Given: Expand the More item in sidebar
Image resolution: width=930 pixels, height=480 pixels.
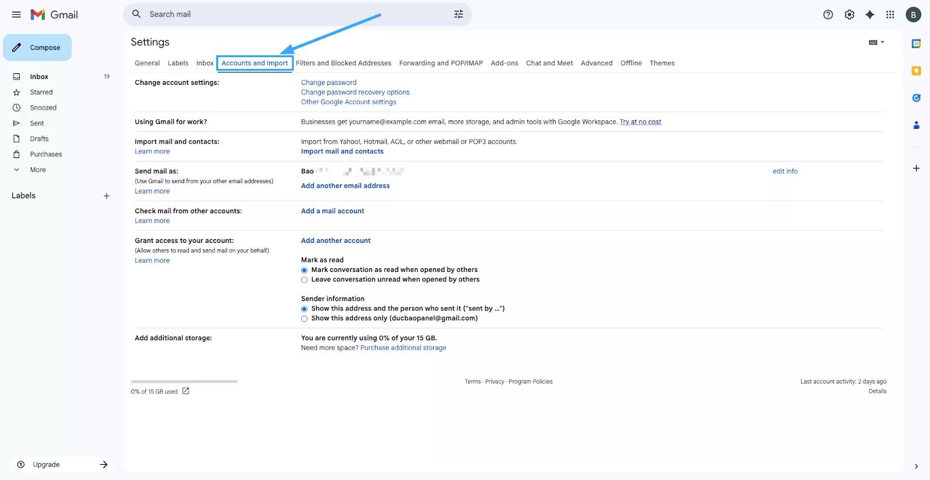Looking at the screenshot, I should pyautogui.click(x=38, y=170).
